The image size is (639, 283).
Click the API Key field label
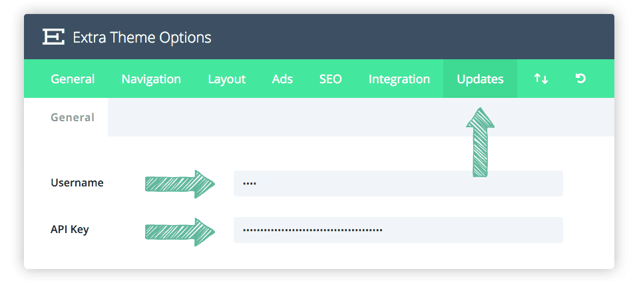(x=70, y=230)
